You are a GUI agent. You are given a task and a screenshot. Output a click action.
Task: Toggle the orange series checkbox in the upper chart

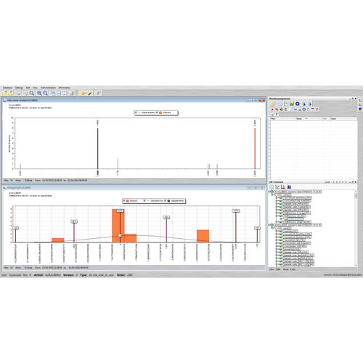coord(157,113)
